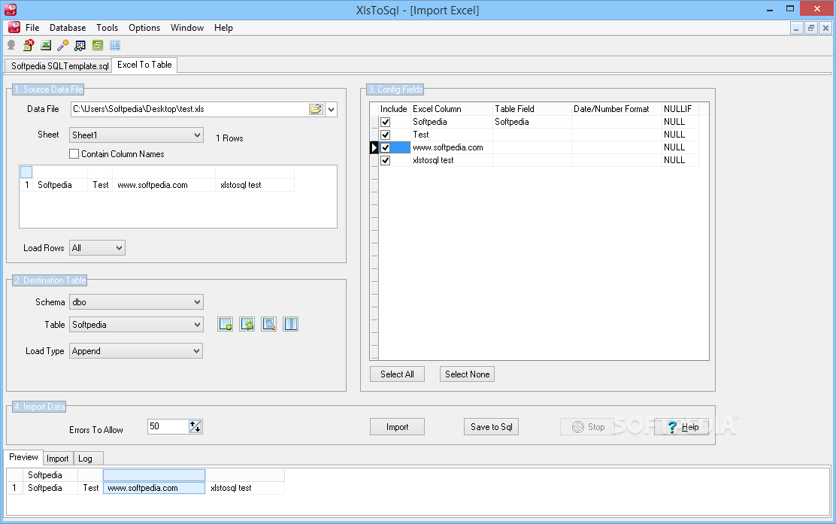Click the padlock with red X icon
This screenshot has width=836, height=524.
[x=29, y=45]
